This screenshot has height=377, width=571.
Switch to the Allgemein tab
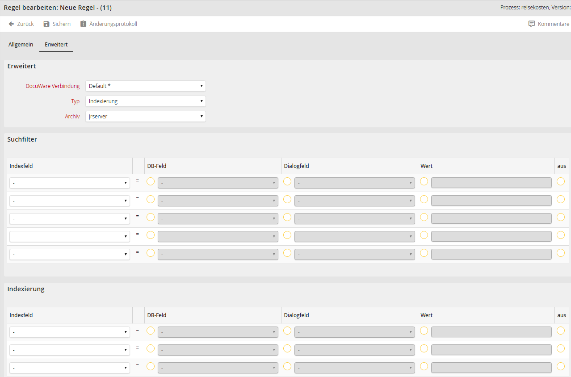[21, 45]
